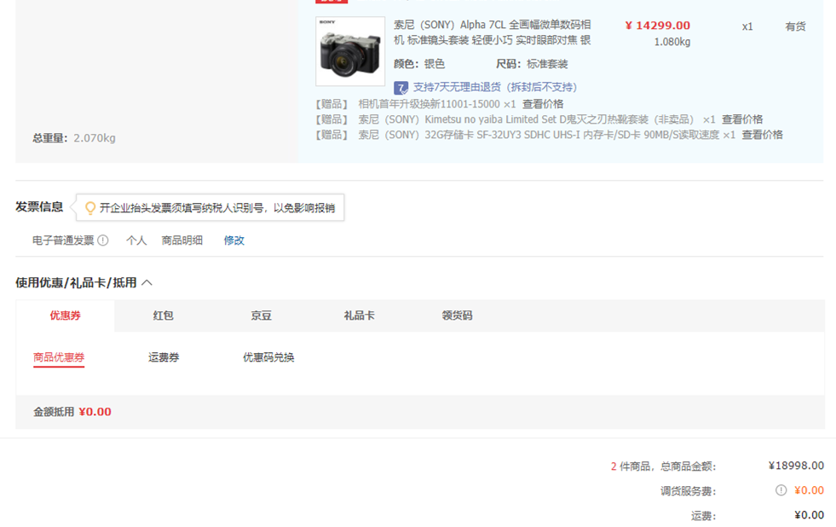Click the 1.080kg product weight
The width and height of the screenshot is (836, 527).
pos(672,42)
